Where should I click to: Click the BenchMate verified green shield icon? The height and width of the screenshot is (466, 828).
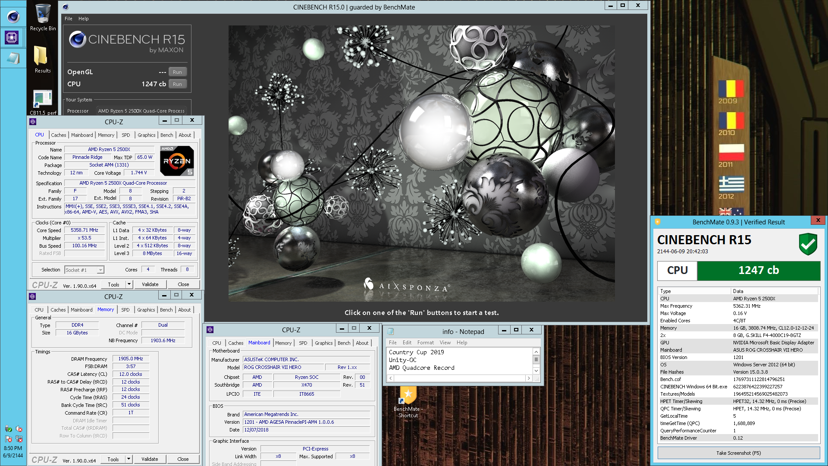(x=808, y=244)
